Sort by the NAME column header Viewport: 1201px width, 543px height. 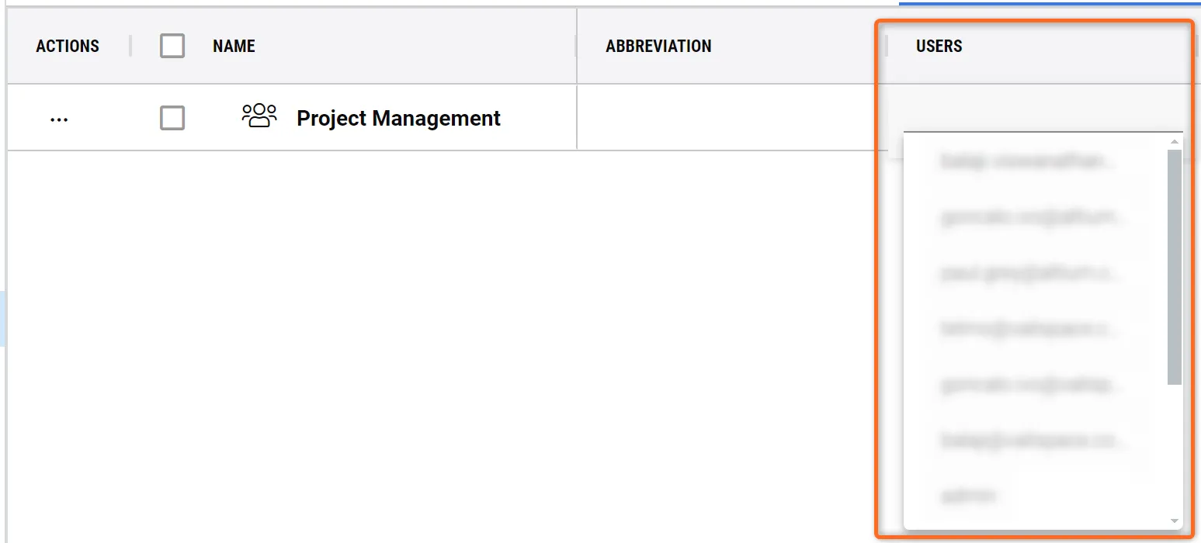coord(234,47)
